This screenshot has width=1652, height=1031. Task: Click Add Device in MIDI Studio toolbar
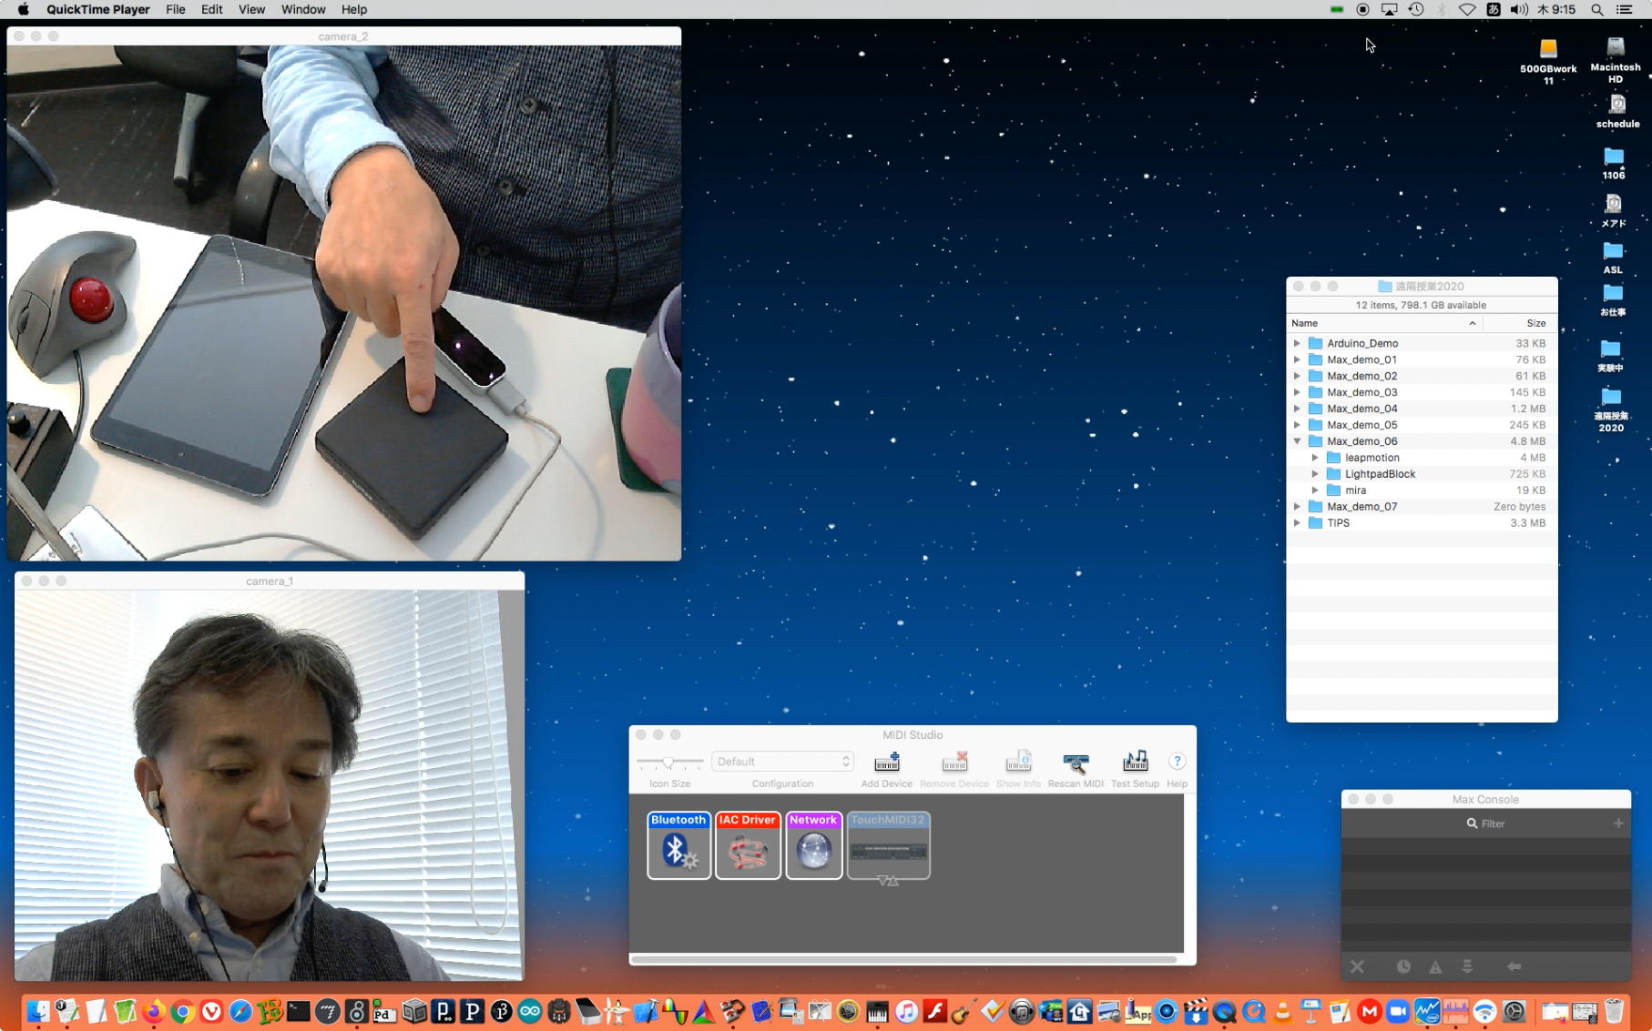886,769
